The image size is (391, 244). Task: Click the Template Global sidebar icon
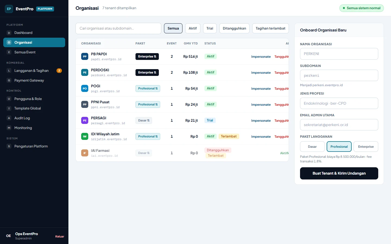click(9, 108)
